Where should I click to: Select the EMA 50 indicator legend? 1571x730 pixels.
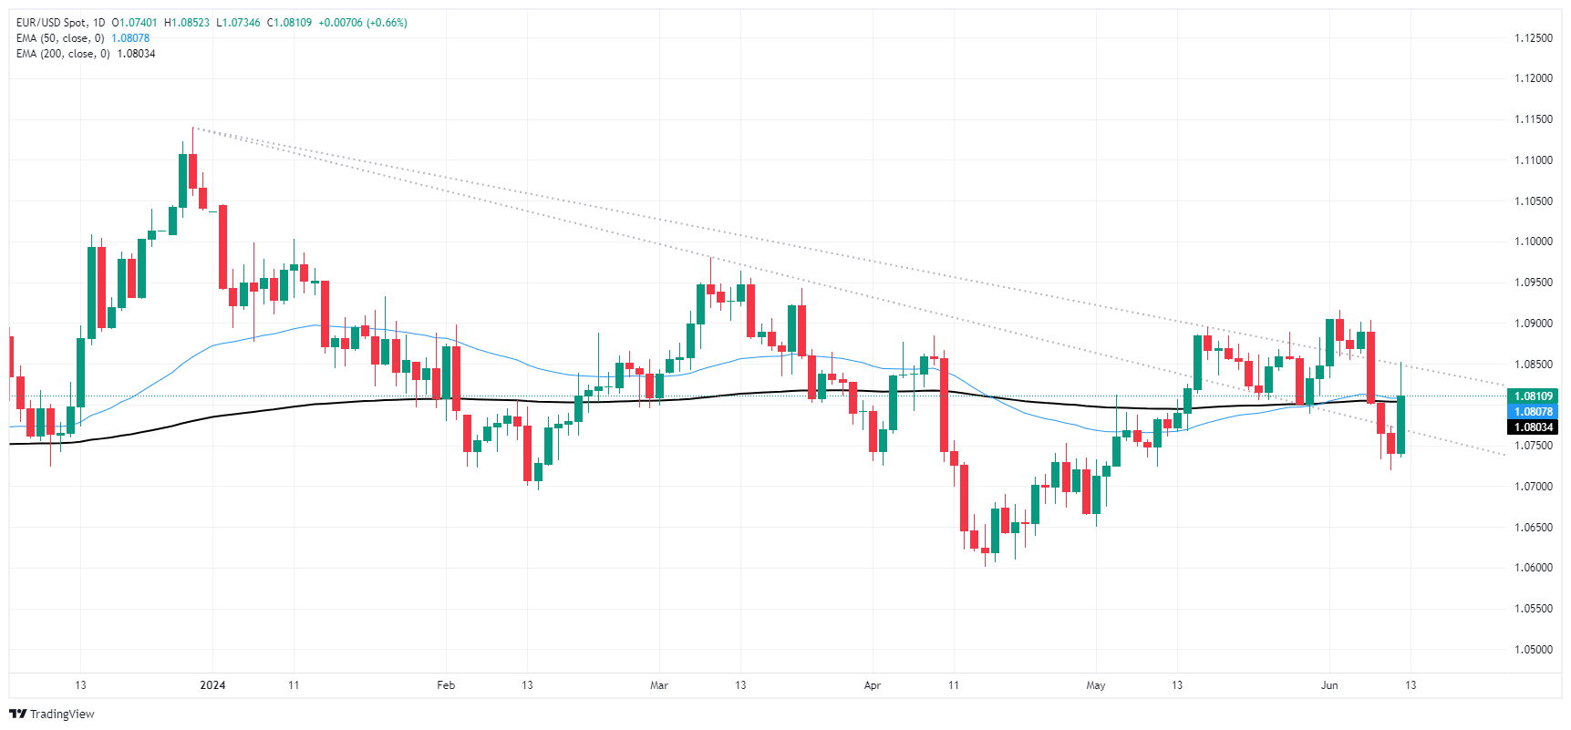[x=60, y=38]
